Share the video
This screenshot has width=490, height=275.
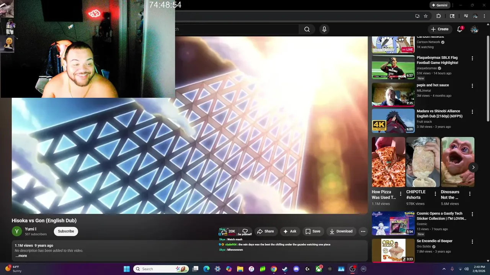[x=266, y=231]
